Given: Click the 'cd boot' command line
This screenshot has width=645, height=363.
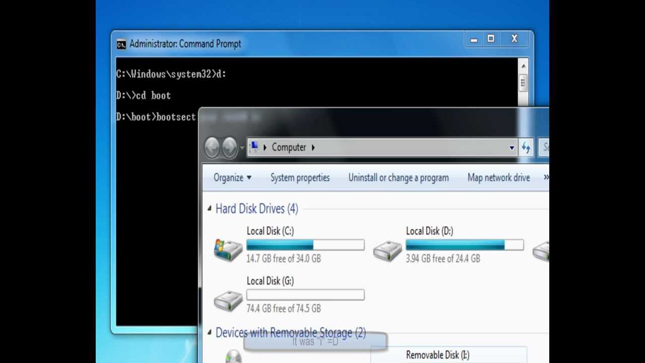Looking at the screenshot, I should click(144, 95).
